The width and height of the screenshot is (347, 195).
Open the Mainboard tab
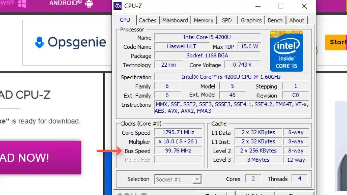tap(175, 20)
